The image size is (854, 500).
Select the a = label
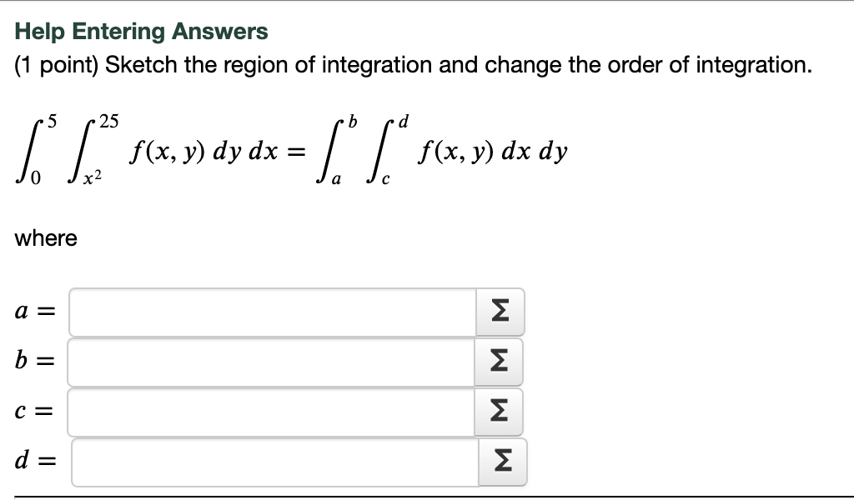coord(33,312)
